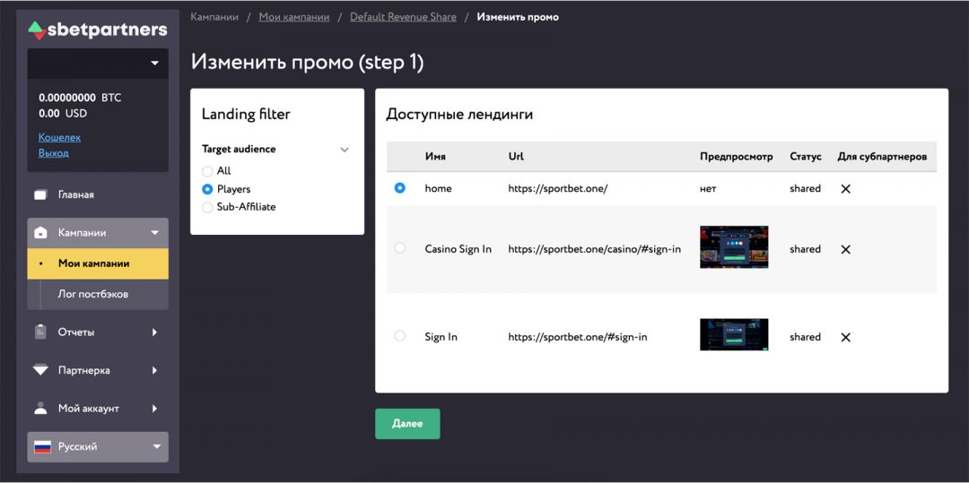Open the Sign In preview thumbnail
The width and height of the screenshot is (969, 483).
click(x=734, y=334)
